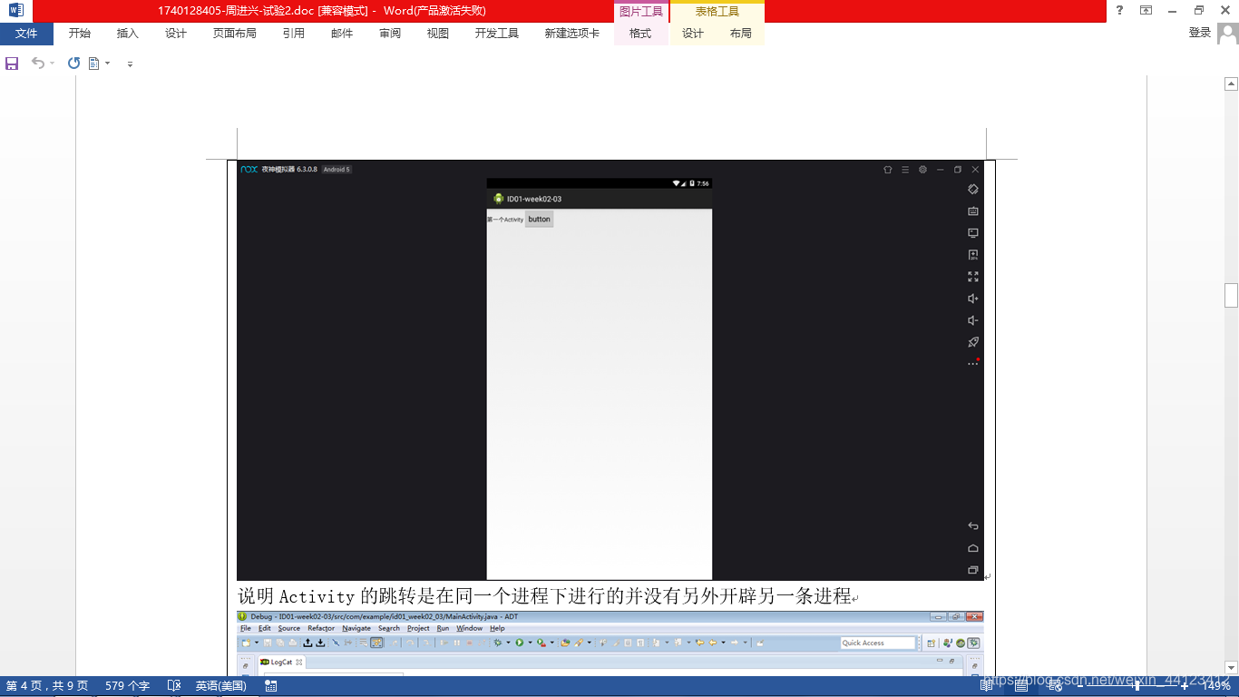Click the LogCat tab in ADT image
Screen dimensions: 1239x697
point(282,663)
